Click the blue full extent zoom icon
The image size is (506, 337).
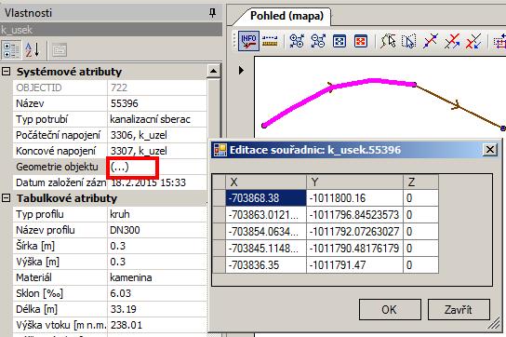pyautogui.click(x=340, y=41)
